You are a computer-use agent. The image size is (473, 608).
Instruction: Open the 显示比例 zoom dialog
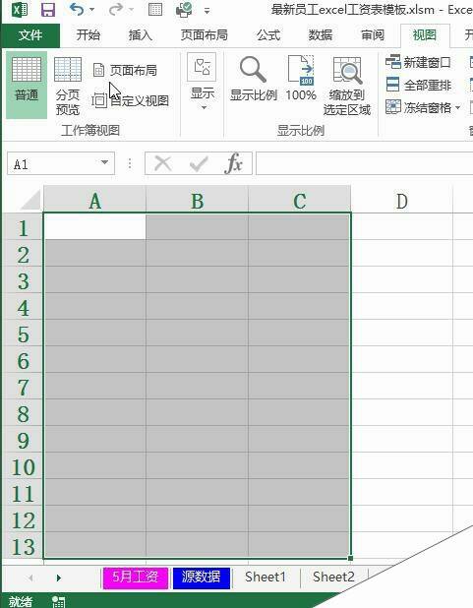point(253,80)
